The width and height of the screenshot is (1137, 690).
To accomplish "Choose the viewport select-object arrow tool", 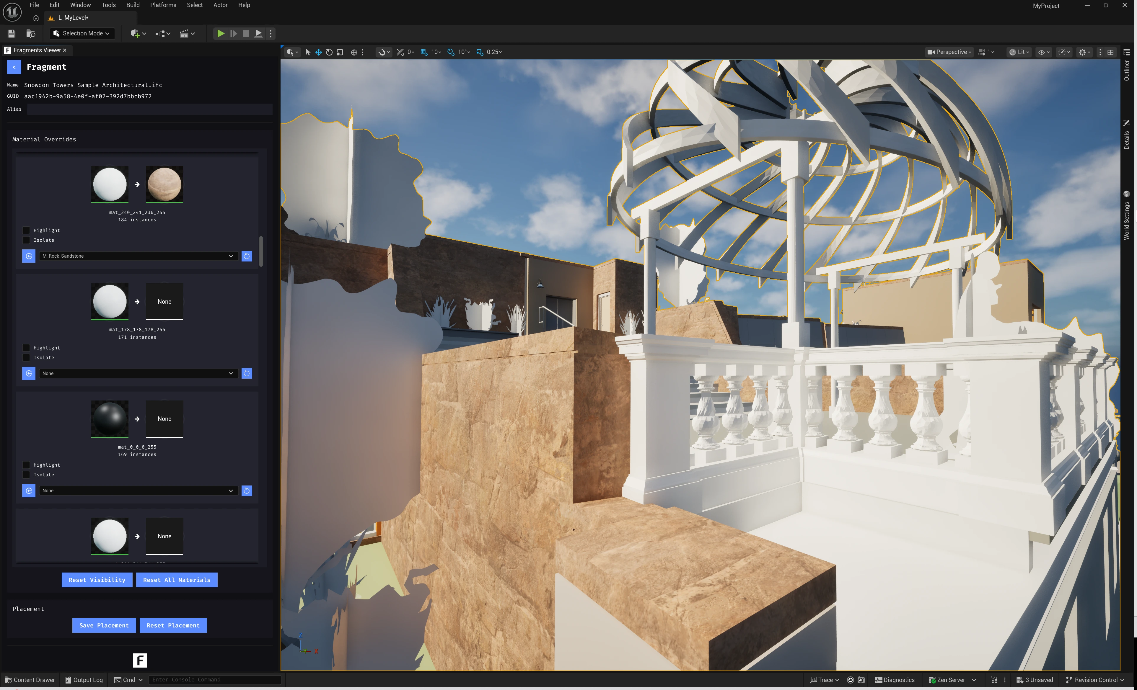I will (x=308, y=52).
